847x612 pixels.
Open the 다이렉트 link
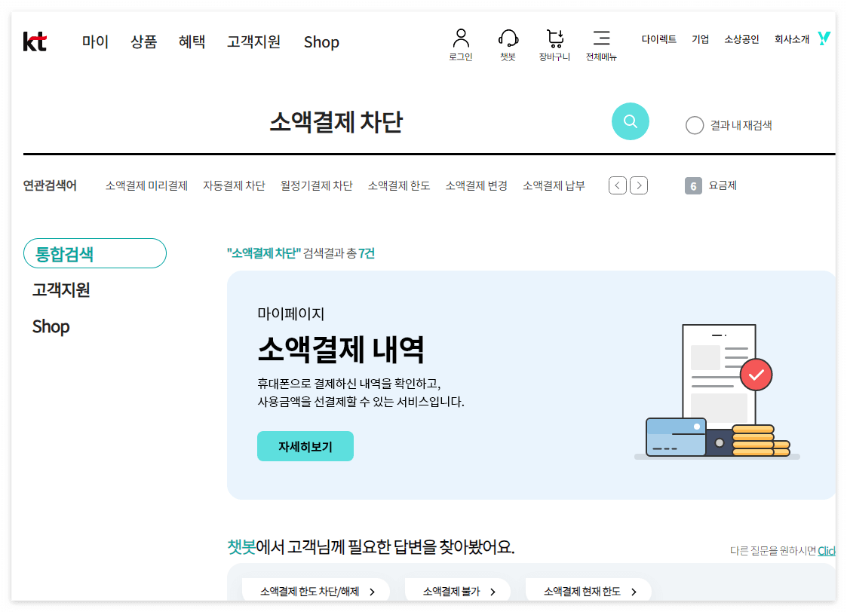658,38
